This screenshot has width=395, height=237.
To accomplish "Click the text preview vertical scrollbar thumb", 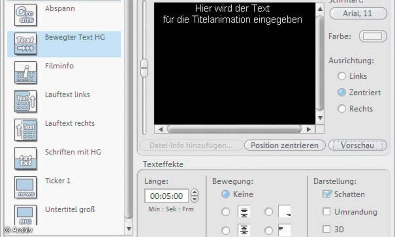I will (320, 63).
